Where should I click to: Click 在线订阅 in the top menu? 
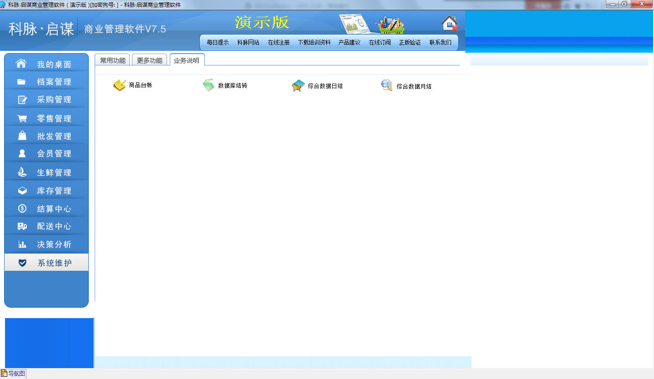point(380,42)
